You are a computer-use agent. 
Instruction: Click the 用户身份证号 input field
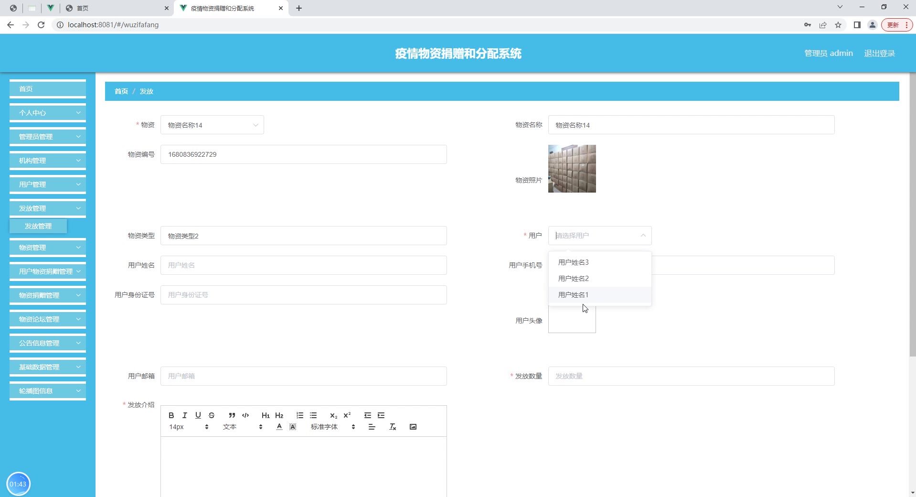[304, 295]
